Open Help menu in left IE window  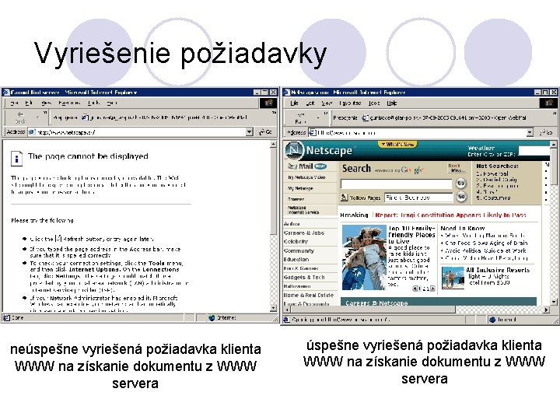[x=112, y=103]
